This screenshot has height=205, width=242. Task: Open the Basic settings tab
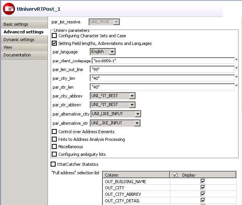pyautogui.click(x=16, y=24)
